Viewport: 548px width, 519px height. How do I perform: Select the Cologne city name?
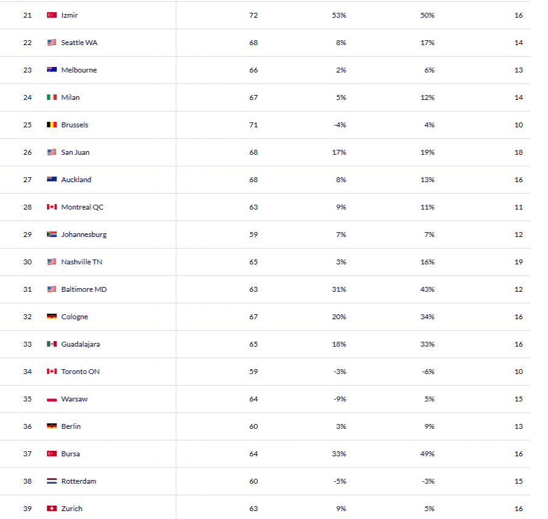point(74,317)
